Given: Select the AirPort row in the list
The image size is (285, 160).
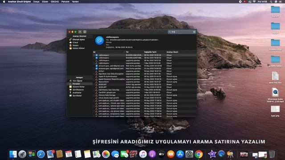Looking at the screenshot, I should tap(144, 71).
